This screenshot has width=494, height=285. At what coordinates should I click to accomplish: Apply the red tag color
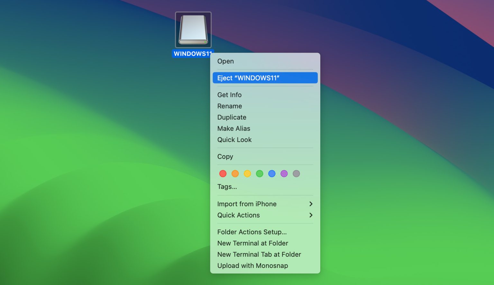[x=223, y=174]
